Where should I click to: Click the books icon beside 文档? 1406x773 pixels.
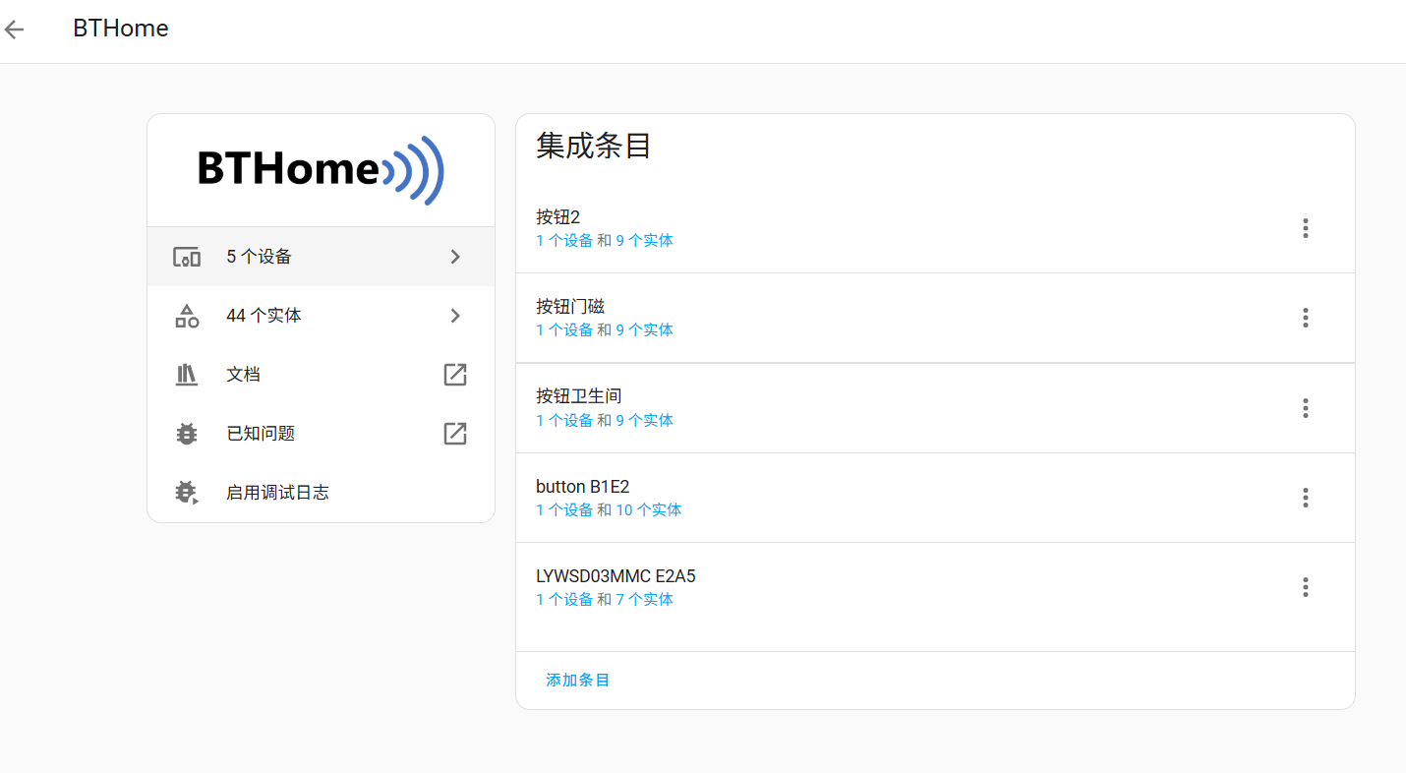187,375
